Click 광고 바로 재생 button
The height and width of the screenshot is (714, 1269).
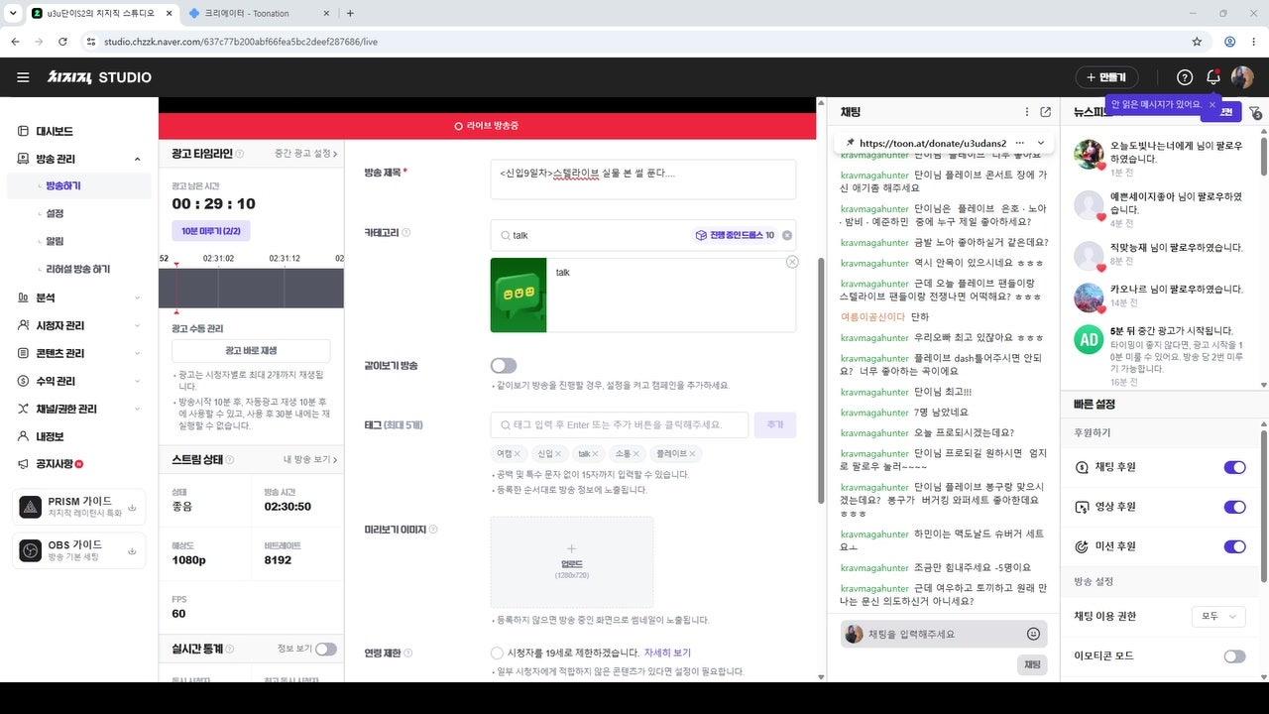pos(251,351)
